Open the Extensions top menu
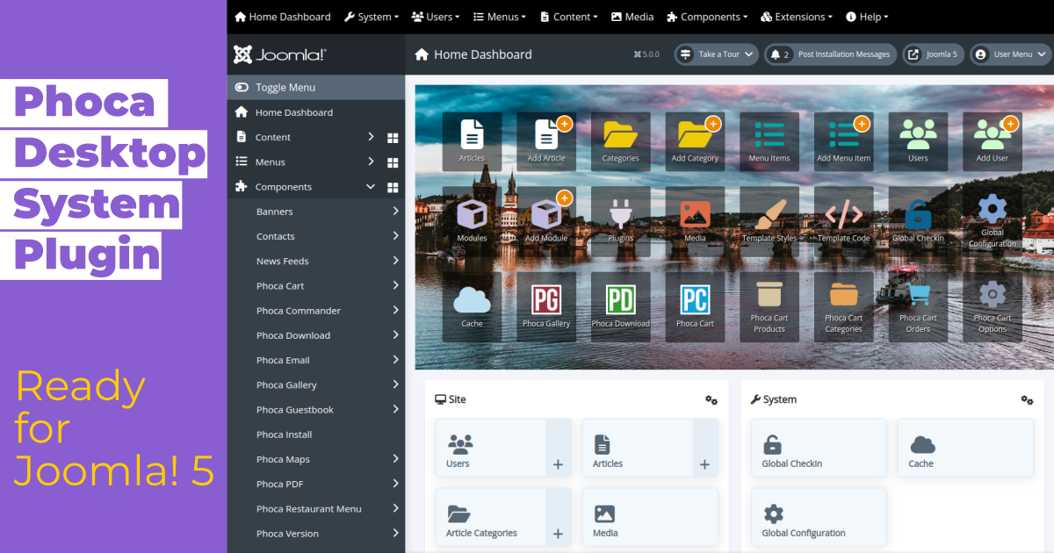The image size is (1054, 553). tap(797, 17)
